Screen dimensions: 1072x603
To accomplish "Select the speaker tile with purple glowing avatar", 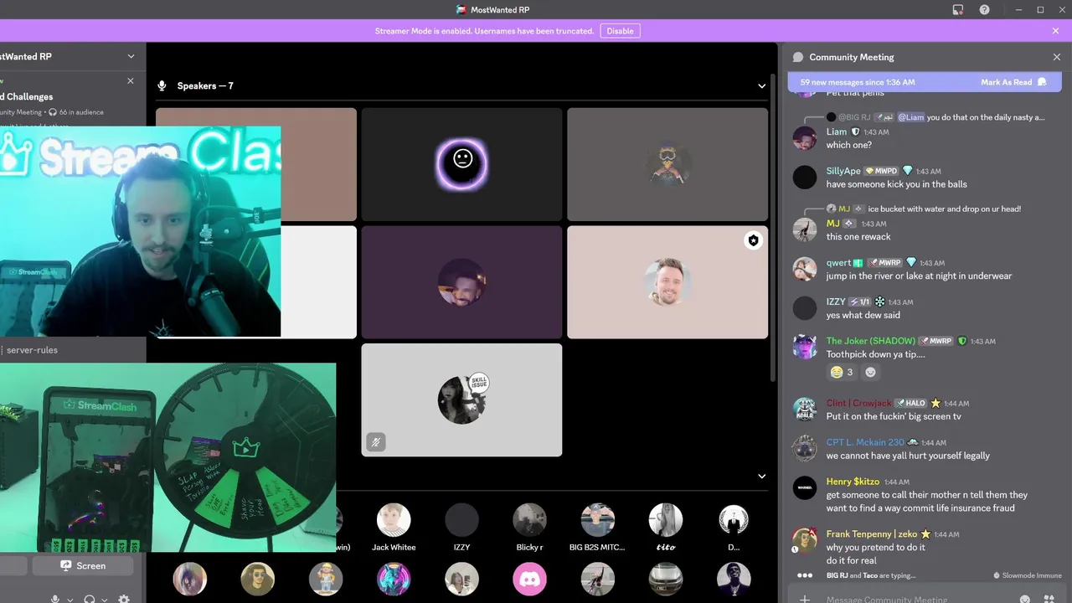I will [x=461, y=164].
